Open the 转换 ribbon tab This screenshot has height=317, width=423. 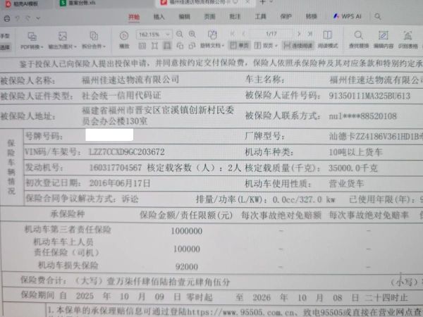[311, 17]
